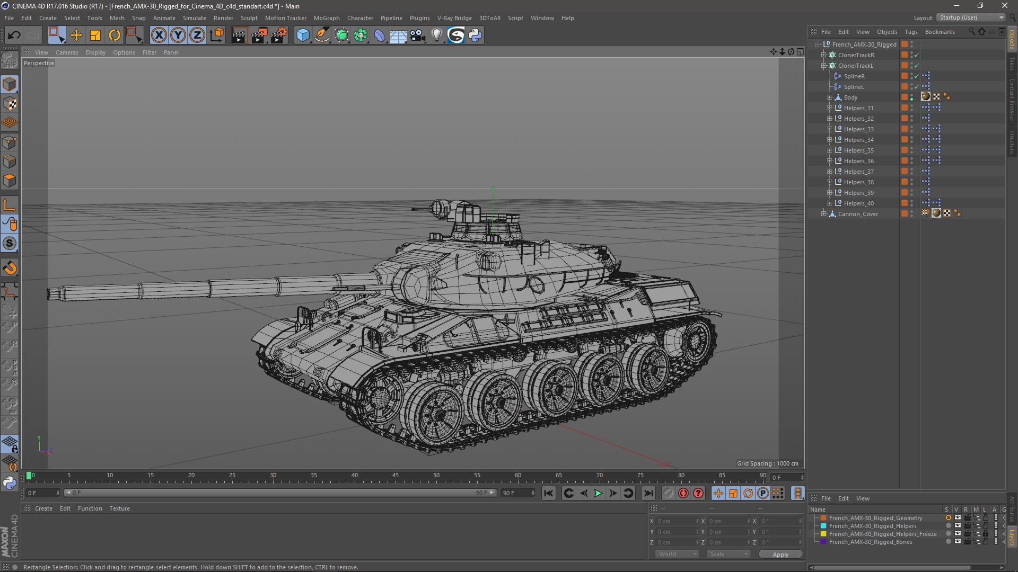This screenshot has height=572, width=1018.
Task: Select the Rotate tool
Action: pos(115,35)
